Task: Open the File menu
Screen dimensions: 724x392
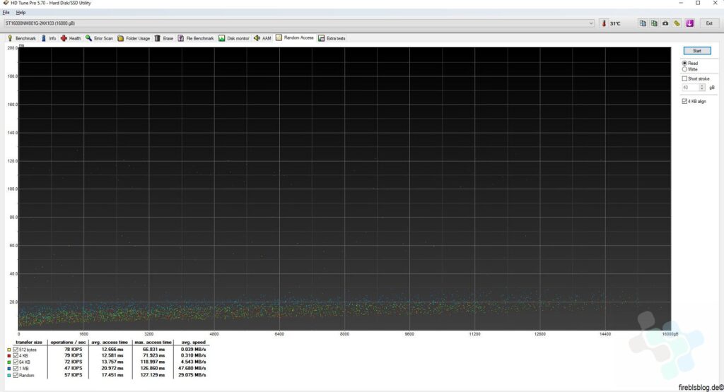Action: click(x=6, y=13)
